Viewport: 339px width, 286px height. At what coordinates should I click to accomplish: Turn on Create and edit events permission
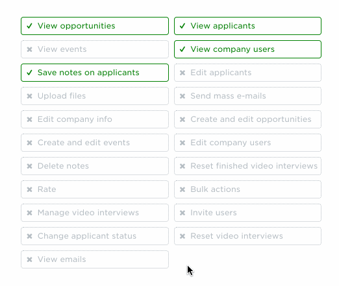(x=95, y=143)
